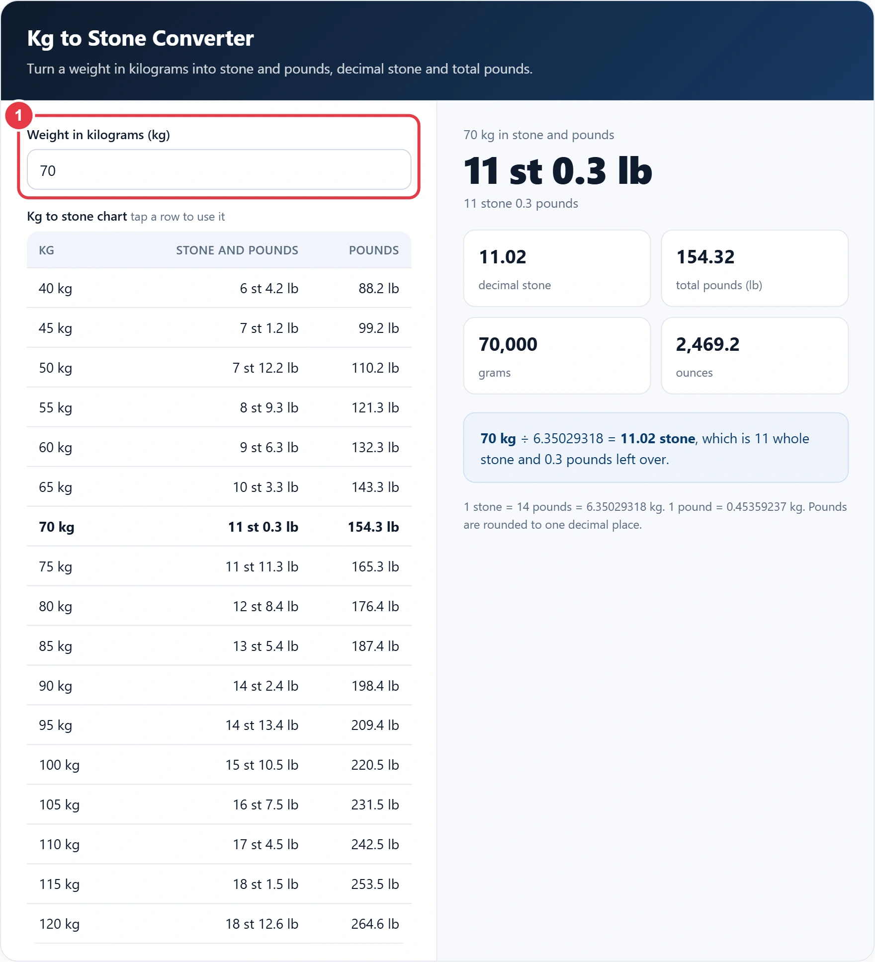Click the Stone and Pounds column header
Screen dimensions: 875x962
pos(237,250)
